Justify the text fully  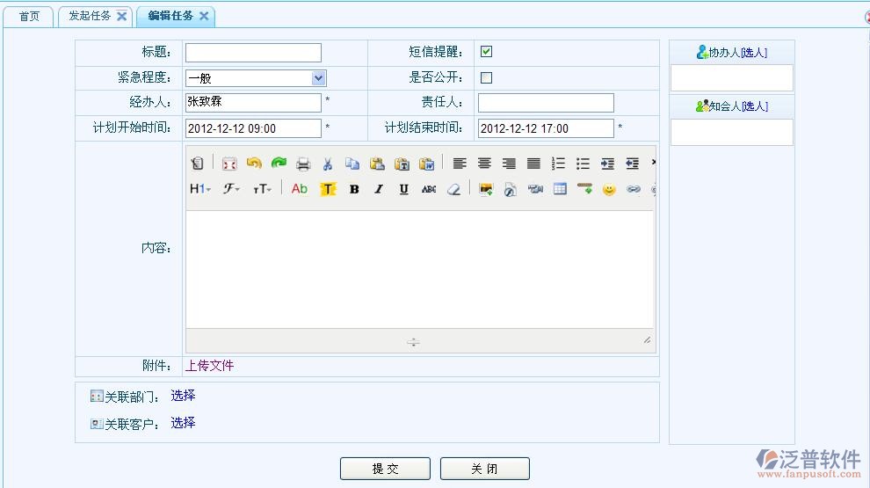pos(533,164)
